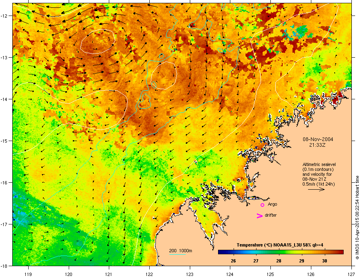Click the vertical IMOS copyright timestamp text
Screen dimensions: 360x278
point(357,217)
